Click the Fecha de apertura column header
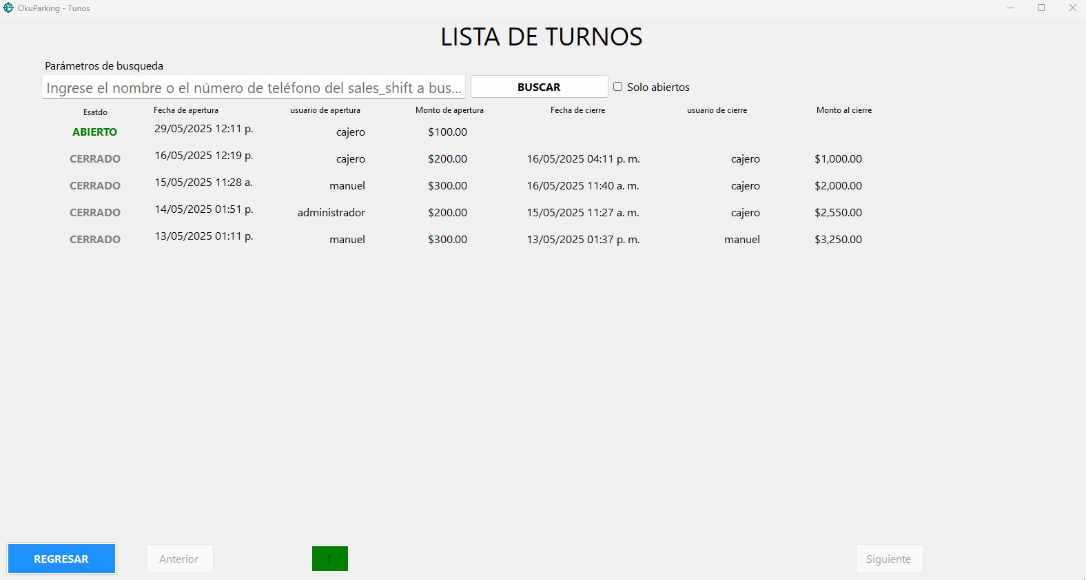 coord(186,110)
